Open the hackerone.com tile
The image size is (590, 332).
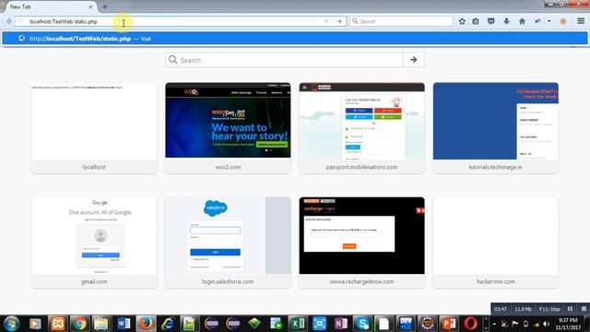coord(496,243)
